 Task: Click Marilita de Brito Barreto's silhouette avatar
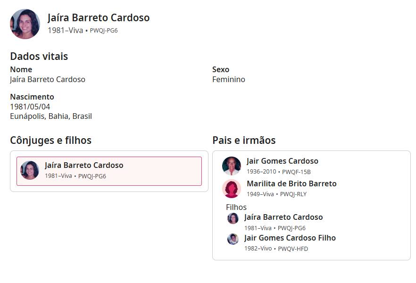coord(231,189)
